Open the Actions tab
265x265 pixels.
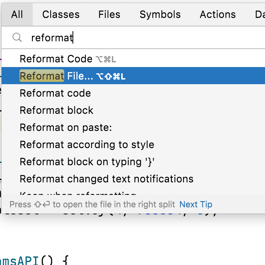pyautogui.click(x=217, y=14)
